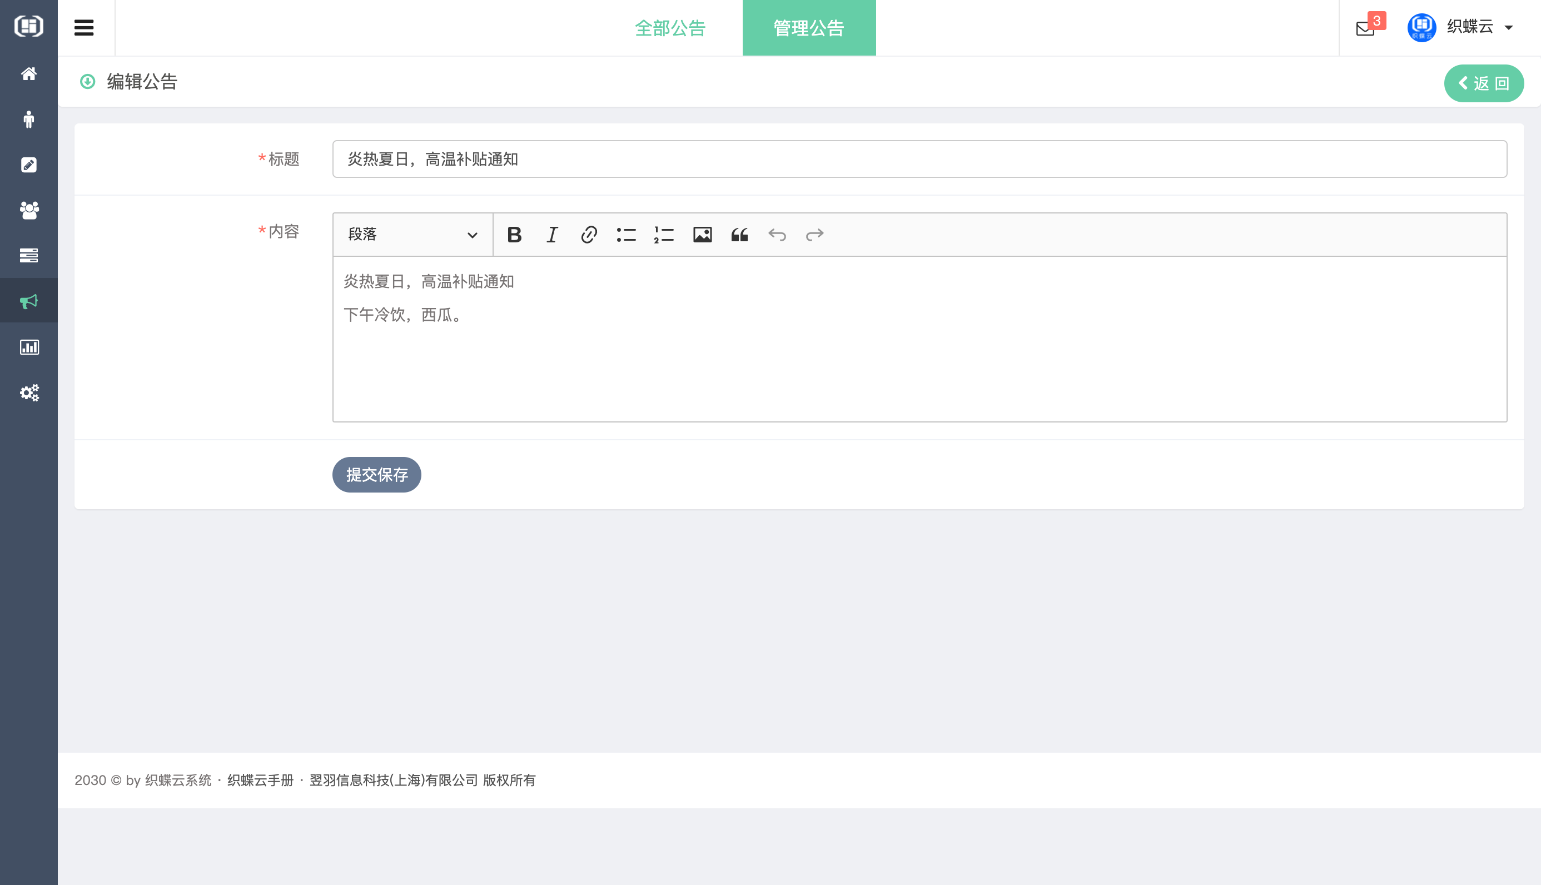Apply italic formatting
The height and width of the screenshot is (885, 1541).
pos(551,235)
